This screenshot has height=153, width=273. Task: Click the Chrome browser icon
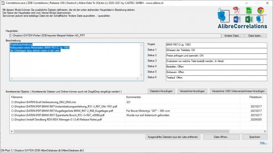coord(261,10)
